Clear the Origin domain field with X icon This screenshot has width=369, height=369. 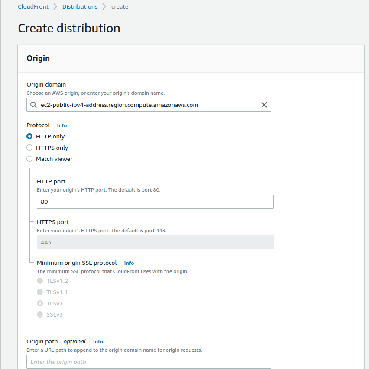point(264,105)
